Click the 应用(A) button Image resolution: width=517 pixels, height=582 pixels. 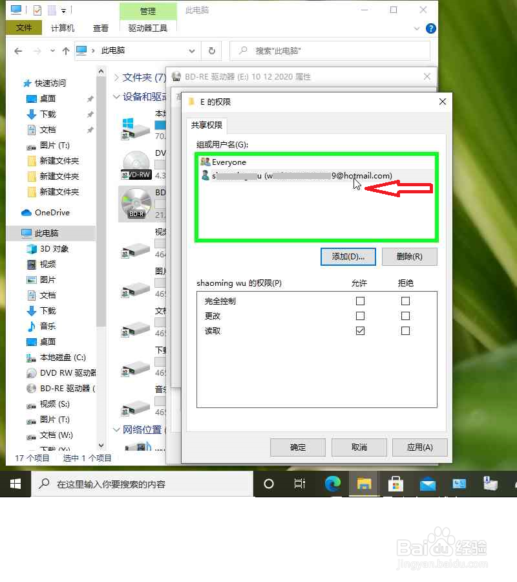click(x=419, y=447)
